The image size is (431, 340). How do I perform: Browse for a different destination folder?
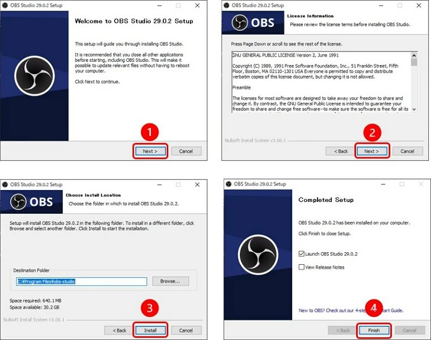(171, 281)
